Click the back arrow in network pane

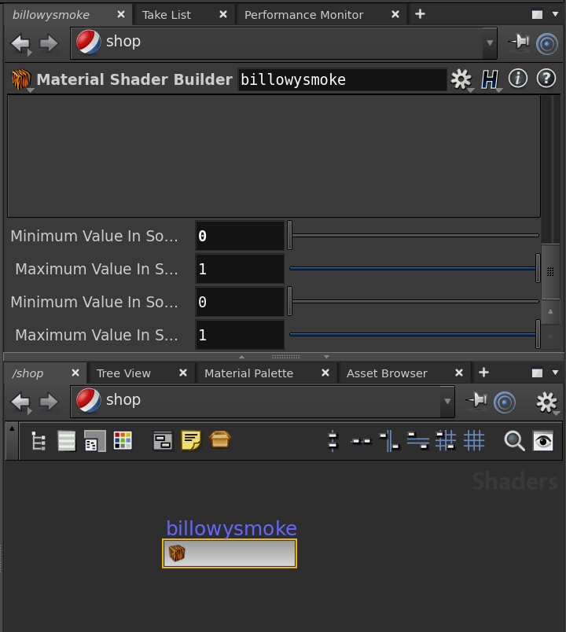20,402
